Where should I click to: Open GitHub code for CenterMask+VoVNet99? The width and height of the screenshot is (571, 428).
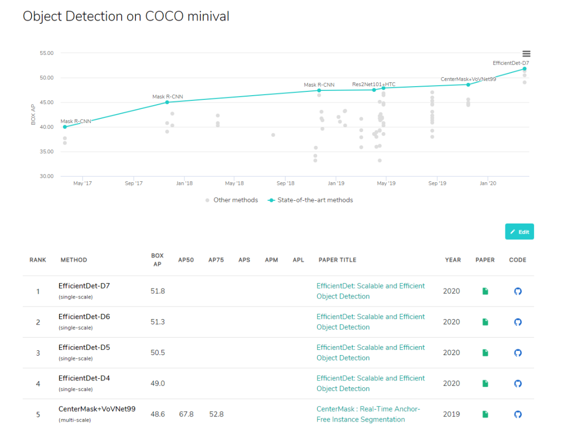[518, 414]
